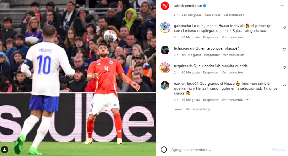Like eze_enrique04's comment with the heart
This screenshot has height=156, width=288.
tap(284, 85)
